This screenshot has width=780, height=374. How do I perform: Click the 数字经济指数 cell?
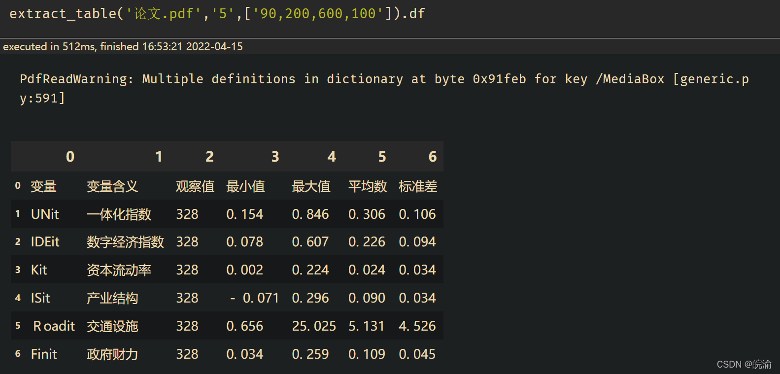pos(125,242)
